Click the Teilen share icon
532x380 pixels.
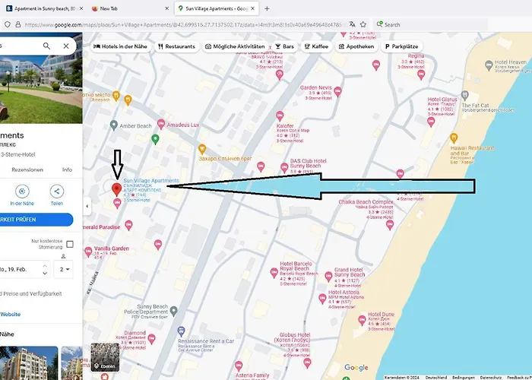[57, 192]
